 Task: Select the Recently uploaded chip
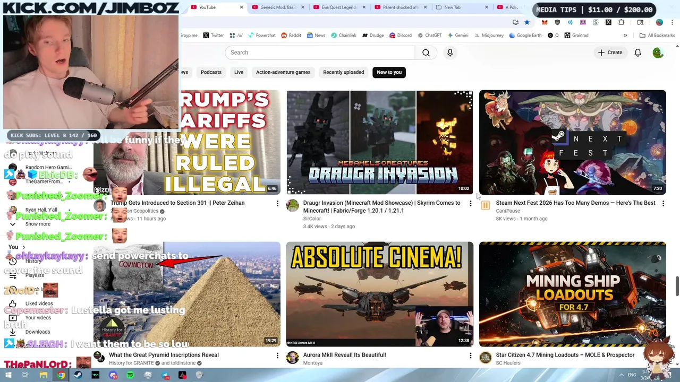[344, 72]
